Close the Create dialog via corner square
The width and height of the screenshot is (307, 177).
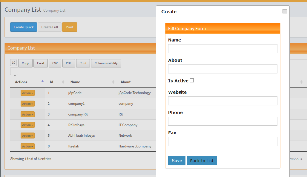point(285,11)
